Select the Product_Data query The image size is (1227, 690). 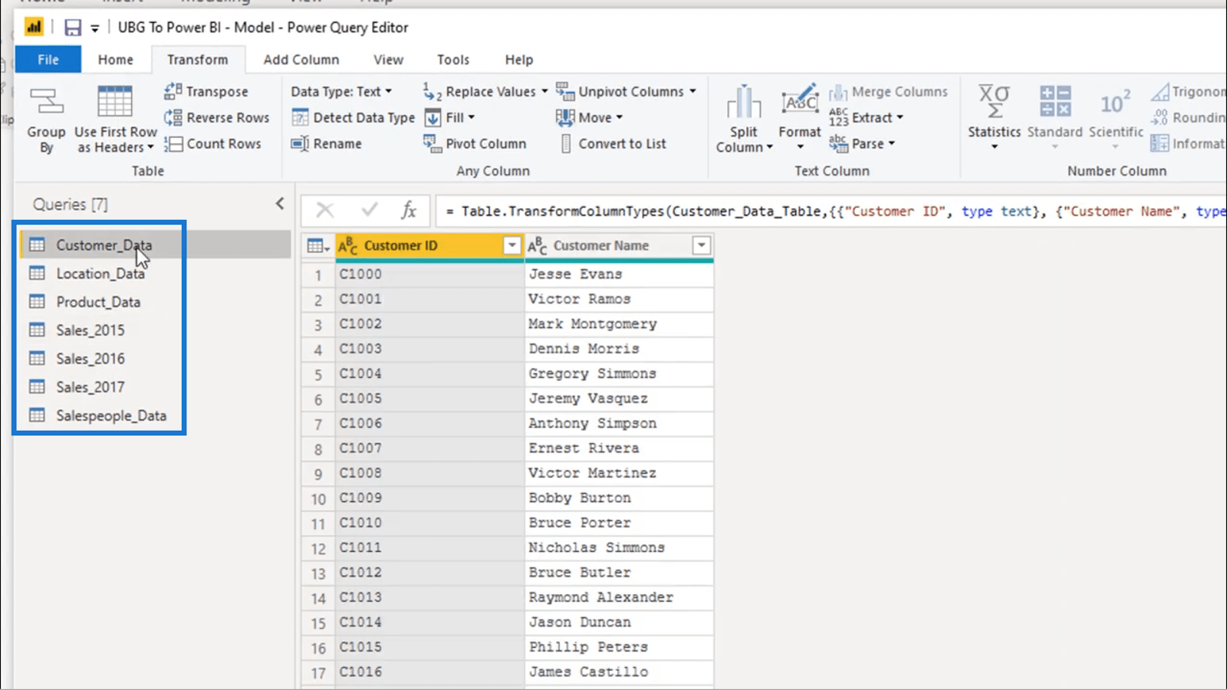pyautogui.click(x=156, y=301)
